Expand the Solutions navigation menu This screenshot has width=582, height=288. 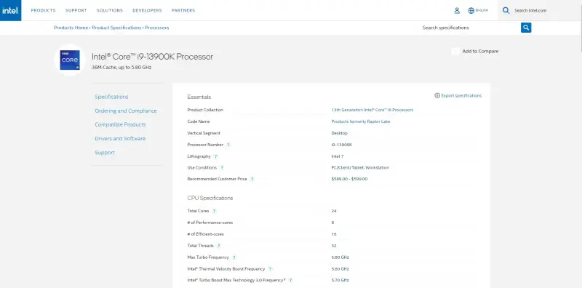pyautogui.click(x=110, y=10)
